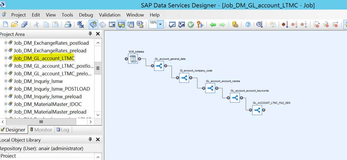Click the Close All Windows toolbar icon
Screen dimensions: 347x160
click(81, 25)
